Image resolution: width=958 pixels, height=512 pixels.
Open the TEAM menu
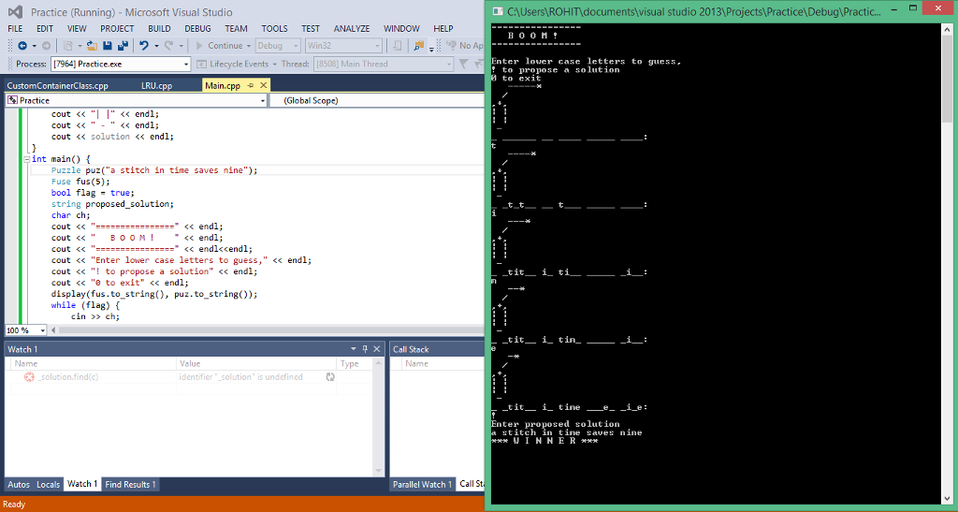[x=237, y=29]
